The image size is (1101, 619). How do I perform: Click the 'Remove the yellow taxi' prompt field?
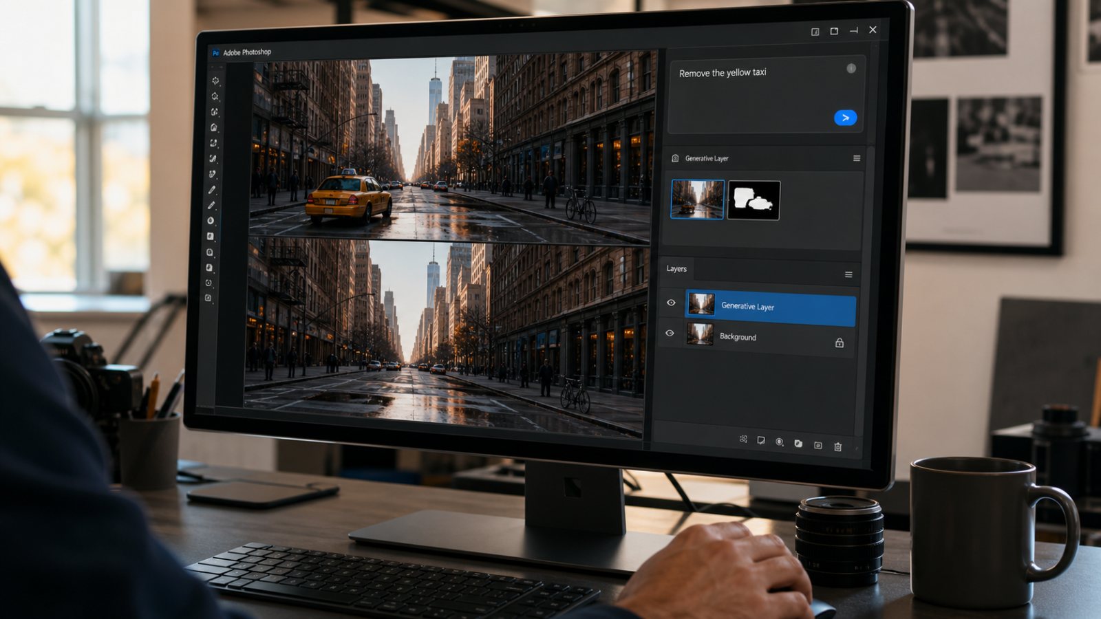(x=766, y=95)
